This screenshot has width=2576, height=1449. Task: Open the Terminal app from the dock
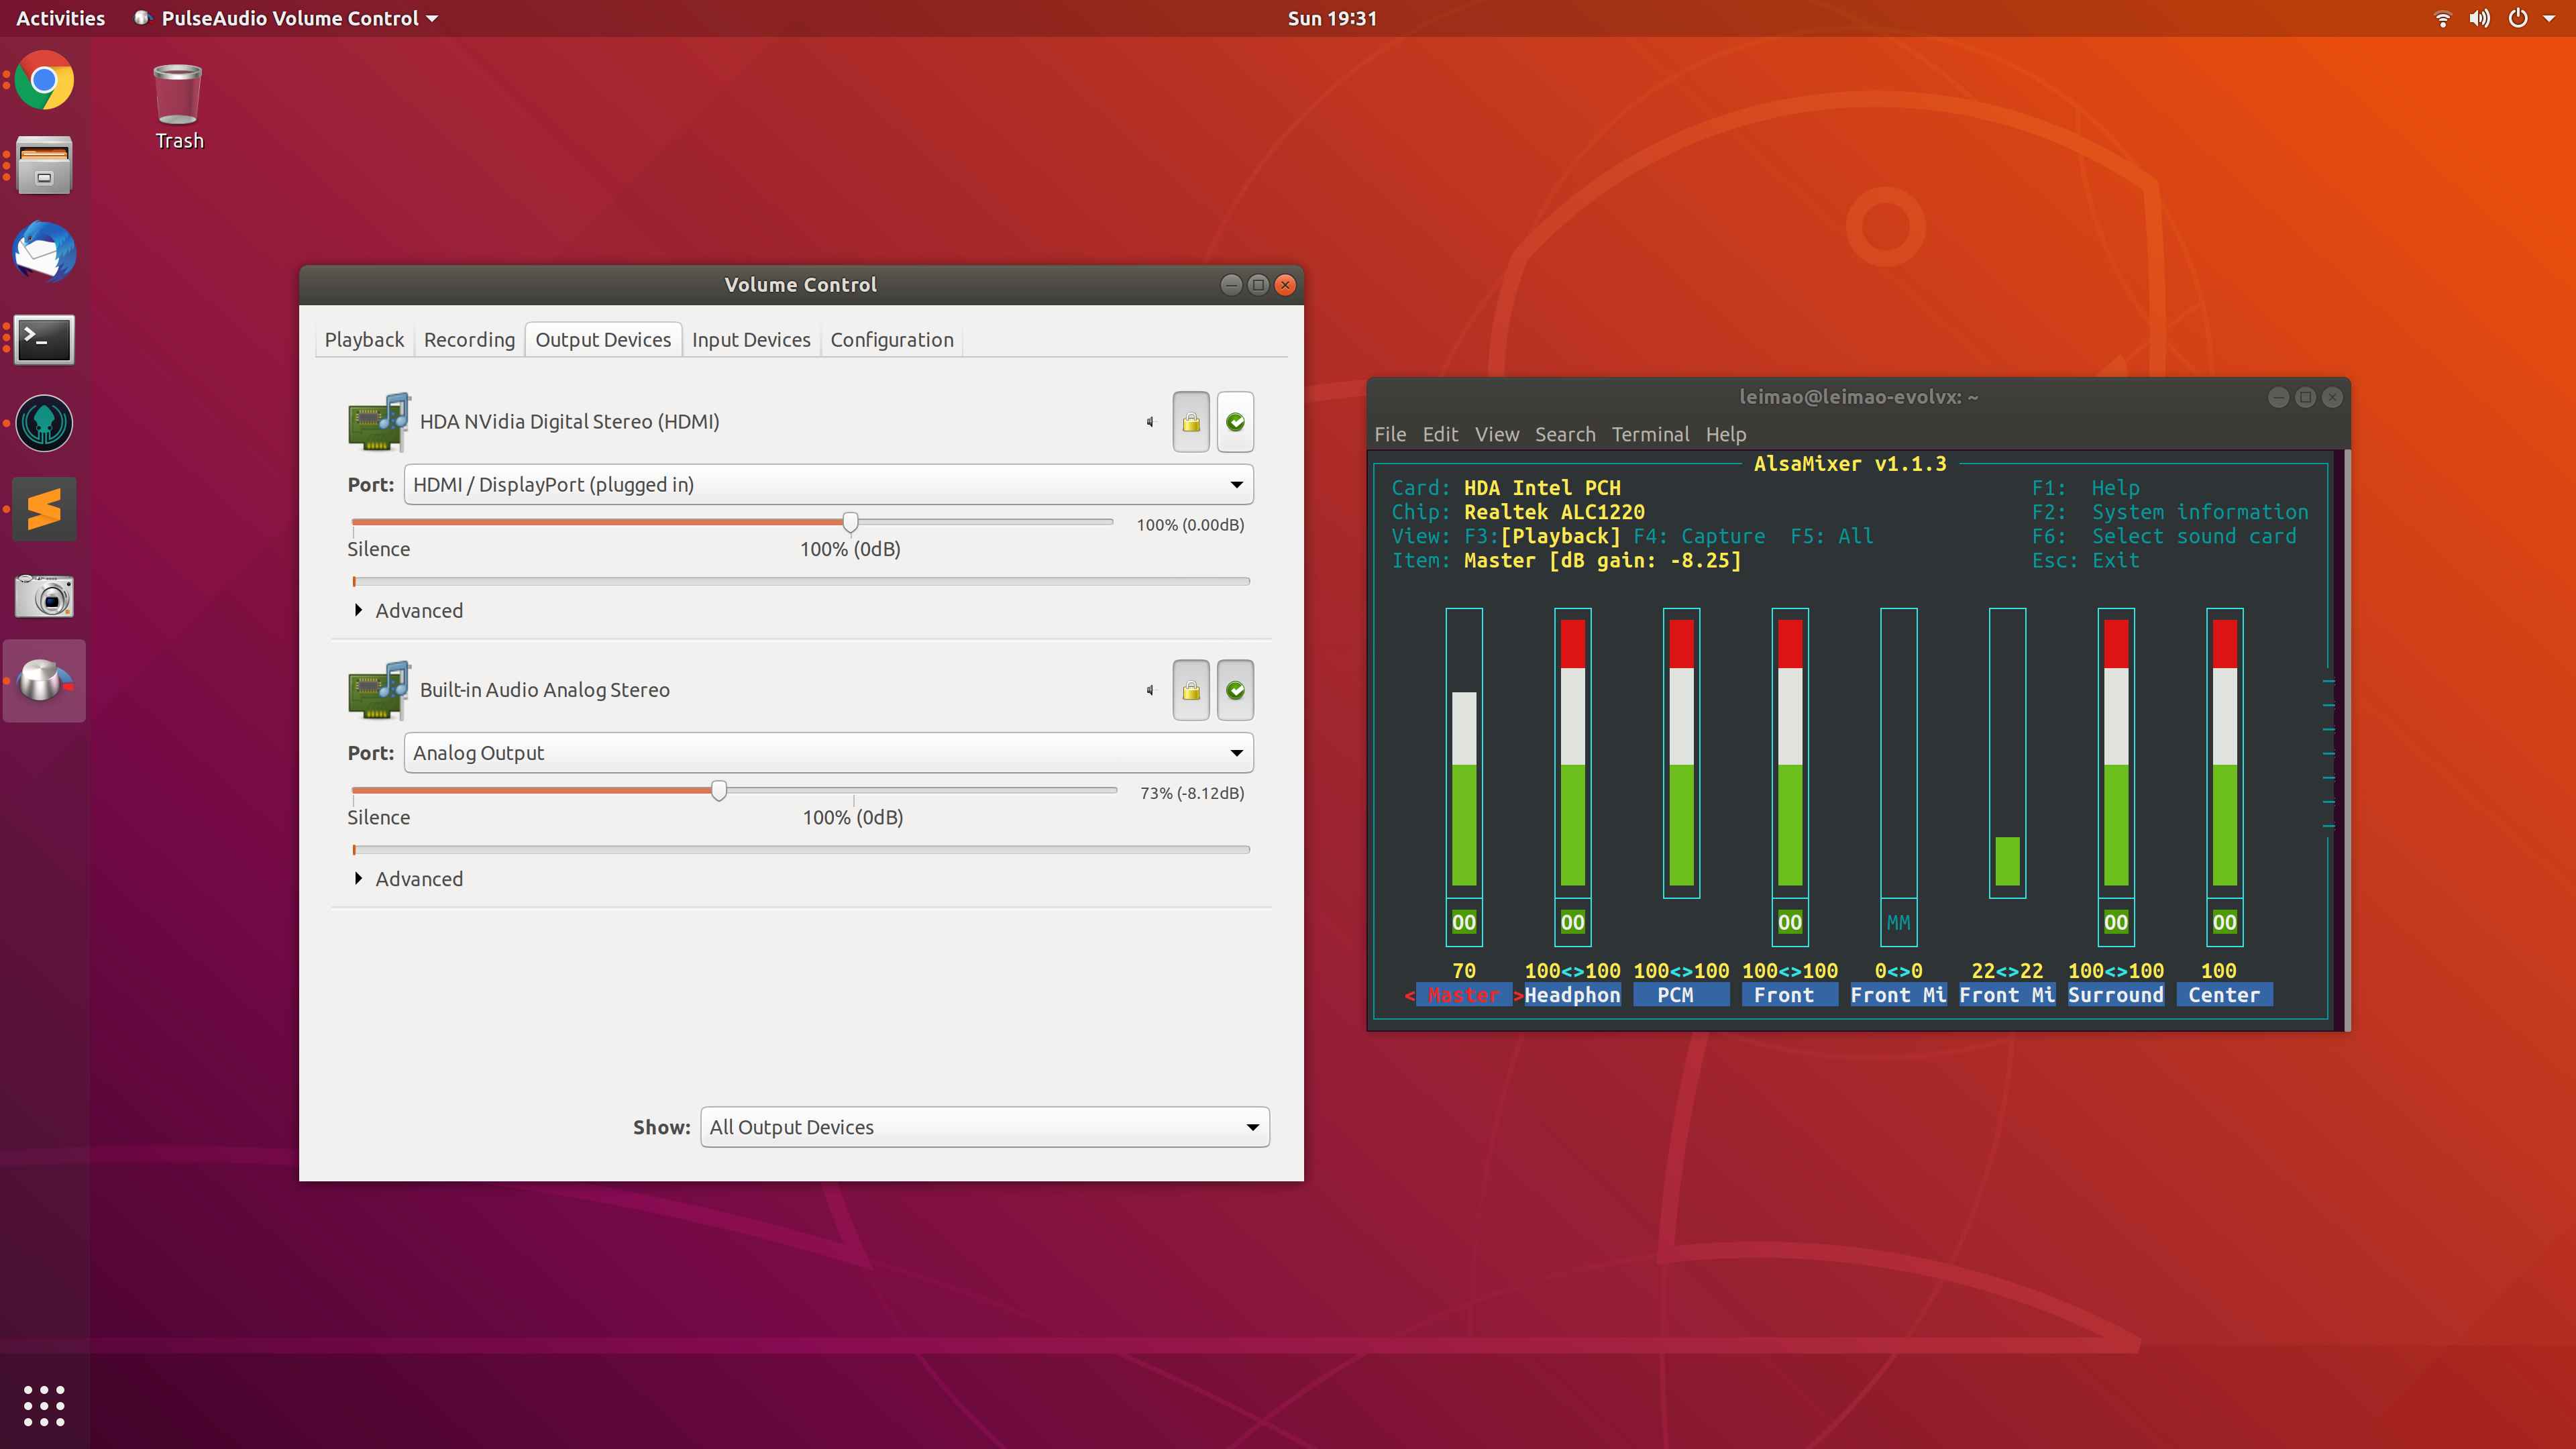(x=44, y=338)
